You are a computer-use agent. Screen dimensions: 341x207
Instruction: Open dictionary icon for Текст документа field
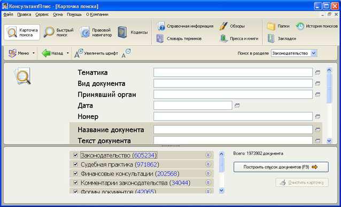(x=317, y=141)
